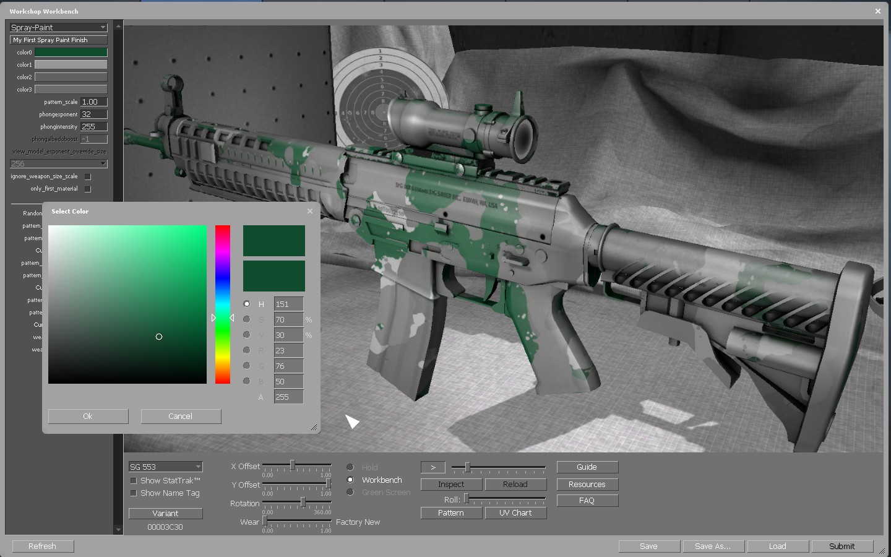The width and height of the screenshot is (891, 557).
Task: Click the Variant button
Action: (x=165, y=514)
